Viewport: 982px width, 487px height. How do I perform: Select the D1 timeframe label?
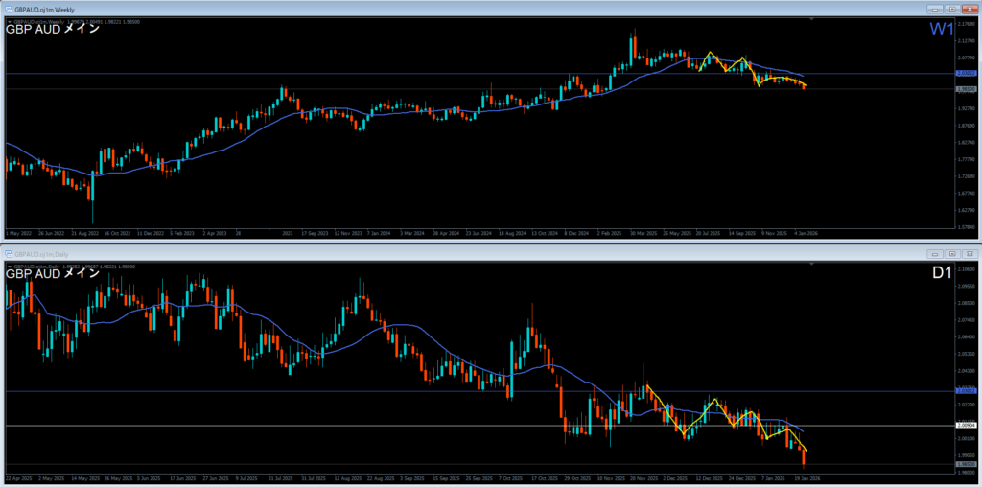click(x=941, y=273)
